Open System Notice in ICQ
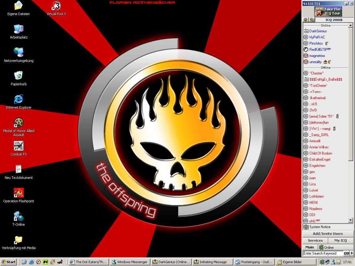The width and height of the screenshot is (355, 266). click(x=328, y=227)
